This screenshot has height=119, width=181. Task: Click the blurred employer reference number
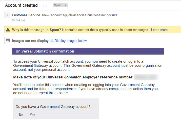tap(146, 77)
